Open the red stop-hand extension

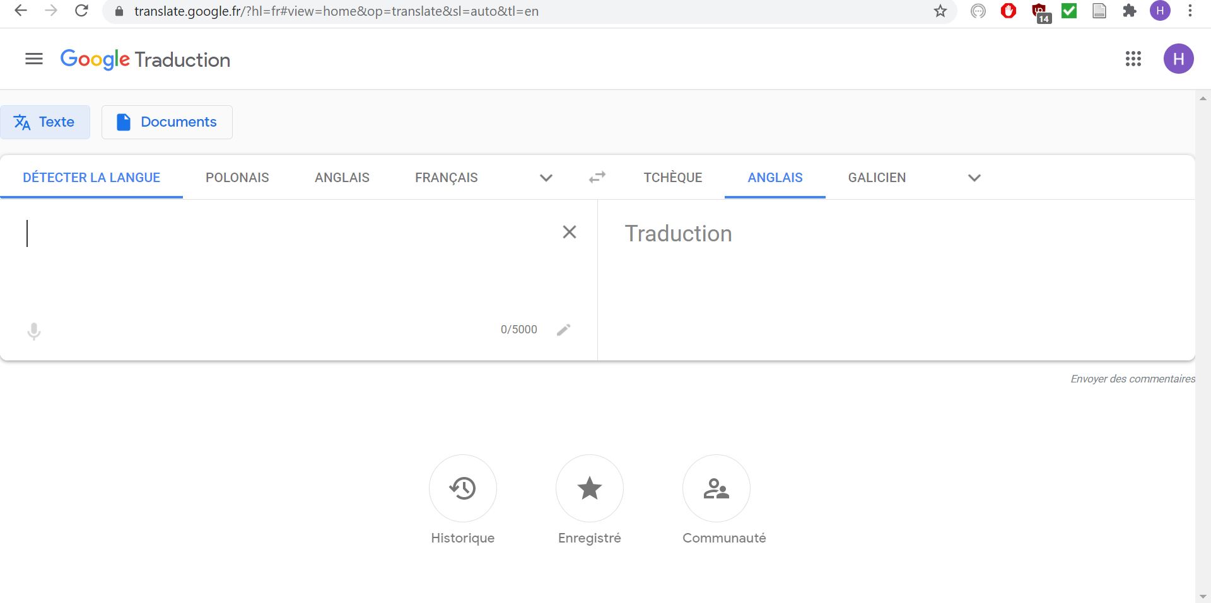pyautogui.click(x=1009, y=11)
